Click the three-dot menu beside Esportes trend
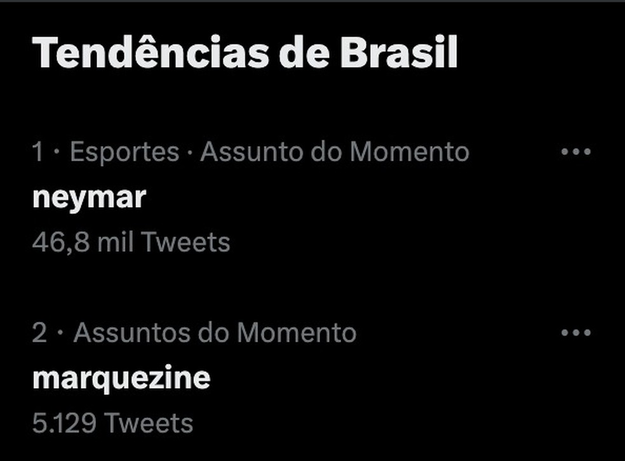Viewport: 625px width, 461px height. click(x=575, y=151)
